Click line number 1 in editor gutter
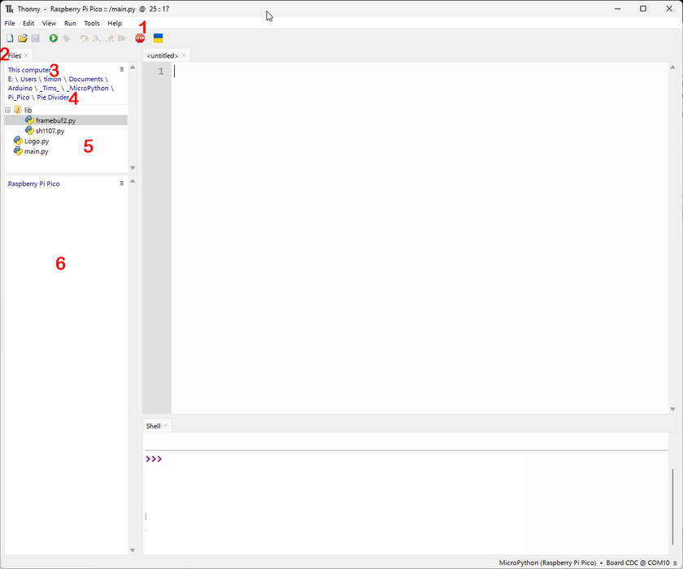 pos(161,72)
